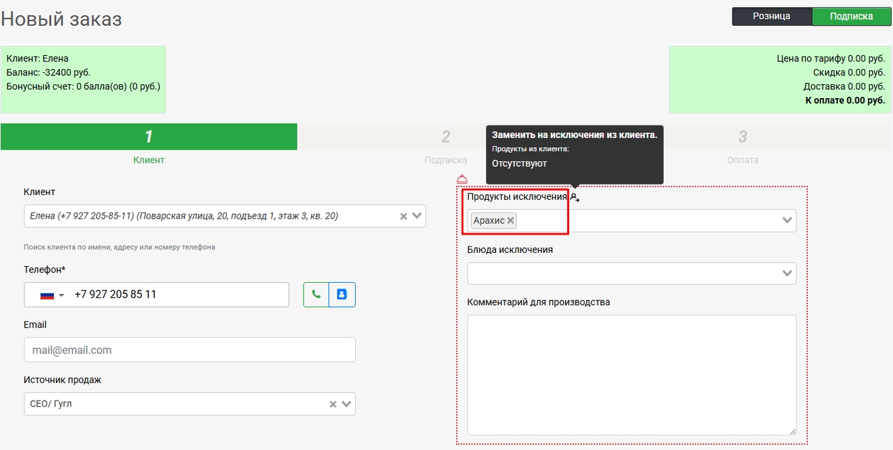Screen dimensions: 893x450
Task: Go to step 1 Клиент
Action: 149,137
